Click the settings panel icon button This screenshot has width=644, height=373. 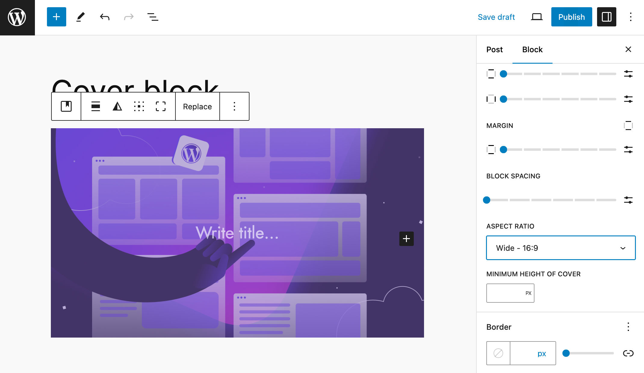coord(607,17)
